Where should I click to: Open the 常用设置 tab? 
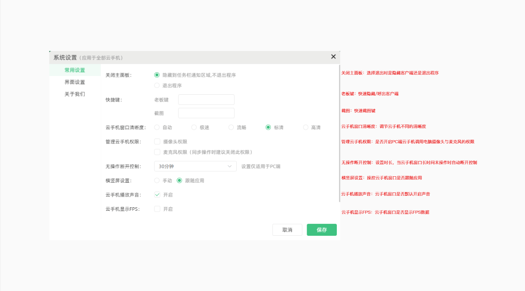pyautogui.click(x=75, y=70)
